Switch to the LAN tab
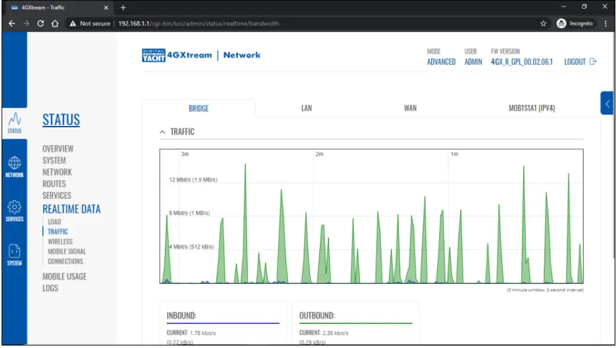This screenshot has width=616, height=348. (x=306, y=108)
